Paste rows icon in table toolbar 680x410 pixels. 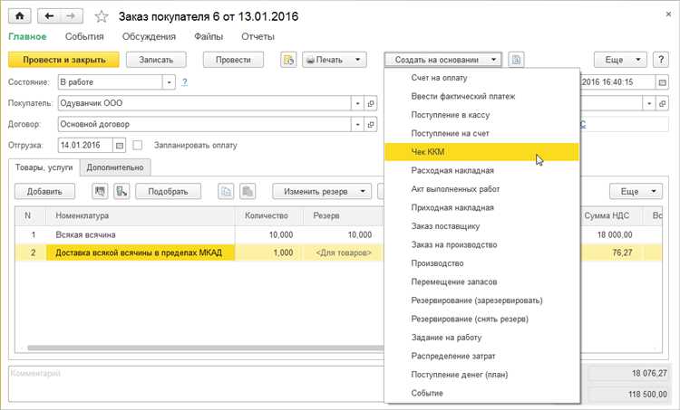click(x=248, y=191)
